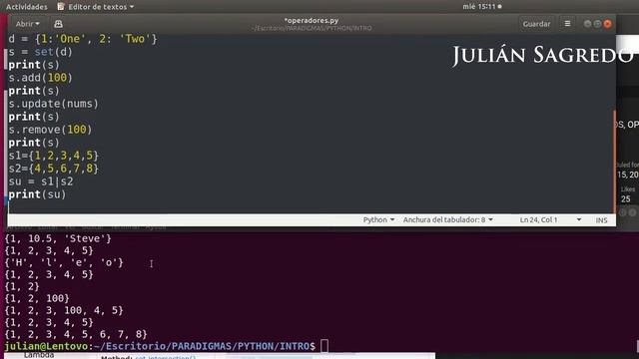Click the line s1={1,2,3,4,5}
The width and height of the screenshot is (639, 359).
click(53, 156)
